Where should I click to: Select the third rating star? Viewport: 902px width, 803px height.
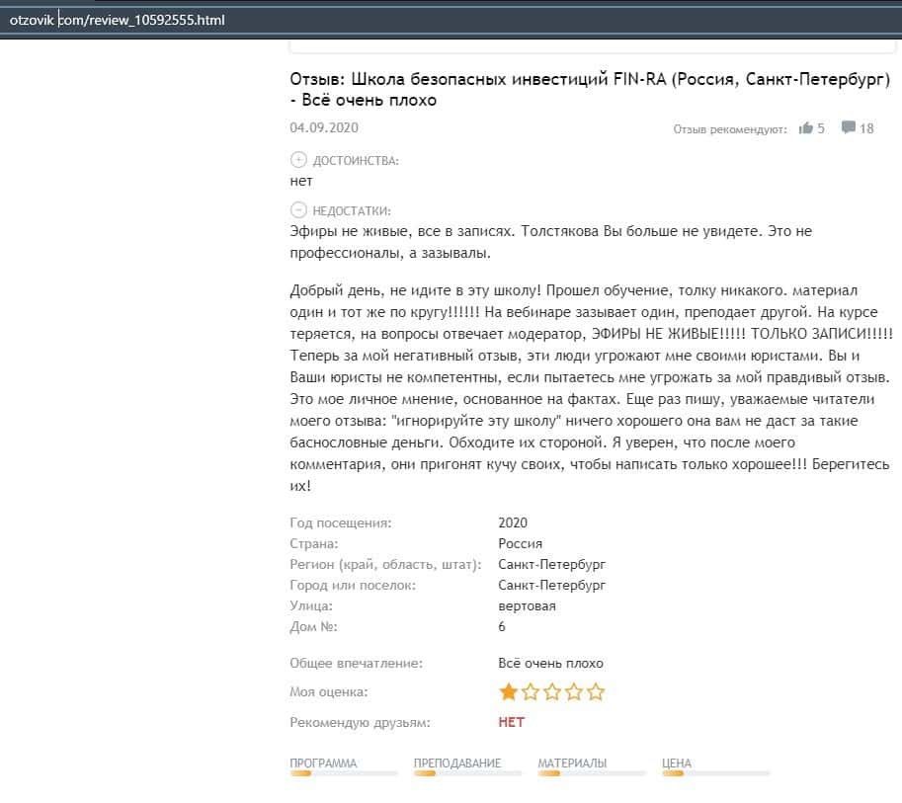pos(552,692)
